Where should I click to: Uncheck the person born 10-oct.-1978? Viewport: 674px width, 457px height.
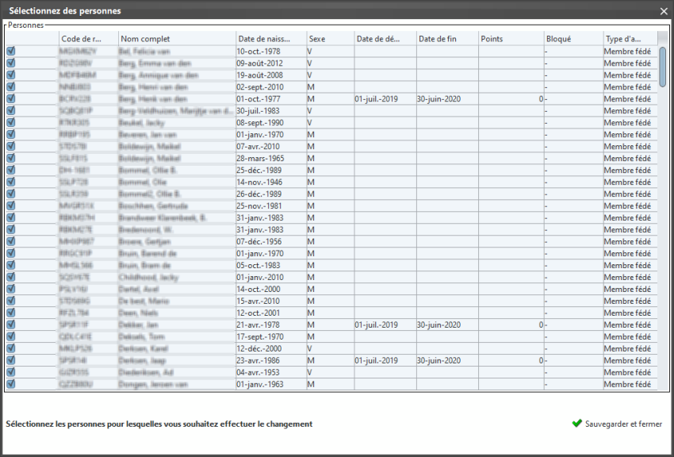(11, 51)
